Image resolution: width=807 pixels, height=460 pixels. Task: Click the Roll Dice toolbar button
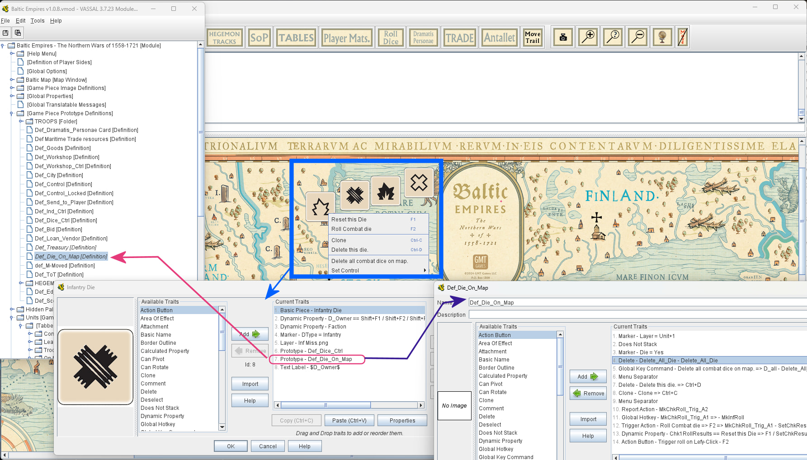(x=391, y=38)
